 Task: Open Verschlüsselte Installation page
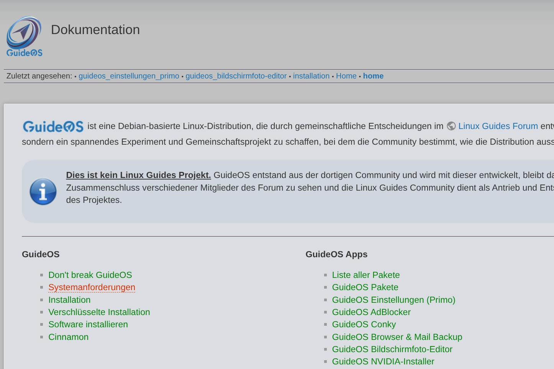pos(99,312)
